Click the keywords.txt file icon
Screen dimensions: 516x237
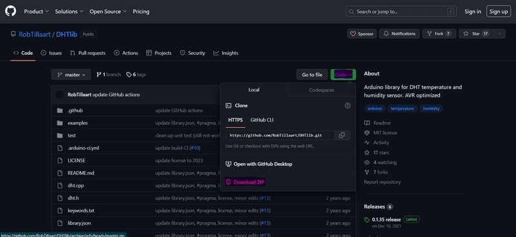point(60,211)
